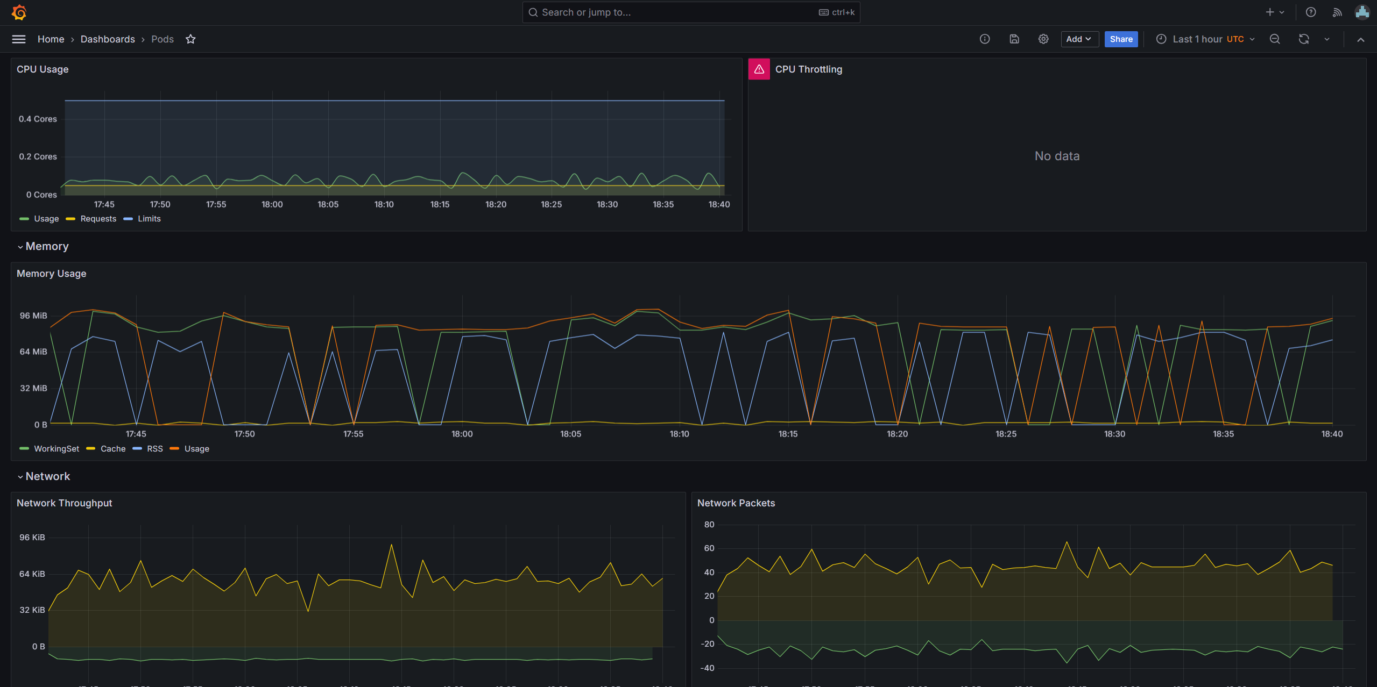Collapse the Memory row
Viewport: 1377px width, 687px height.
tap(43, 246)
